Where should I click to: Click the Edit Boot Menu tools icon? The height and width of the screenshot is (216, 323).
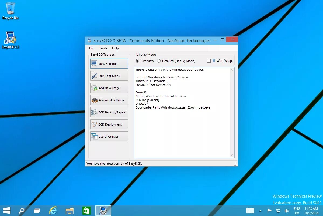coord(94,76)
